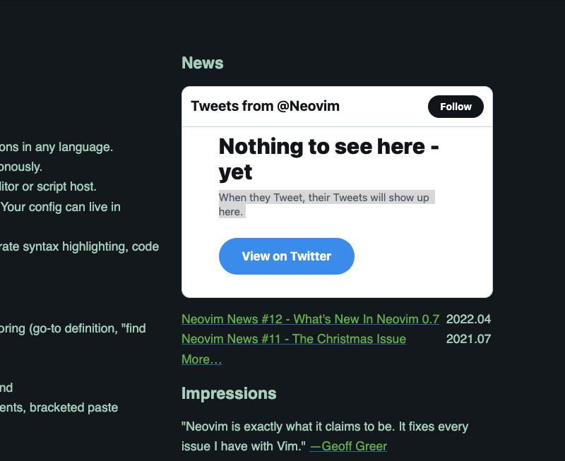Select the Nothing to see here - yet headline

(x=329, y=159)
